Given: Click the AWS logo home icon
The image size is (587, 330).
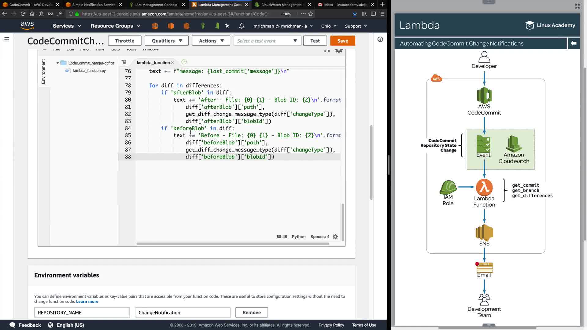Looking at the screenshot, I should (27, 26).
